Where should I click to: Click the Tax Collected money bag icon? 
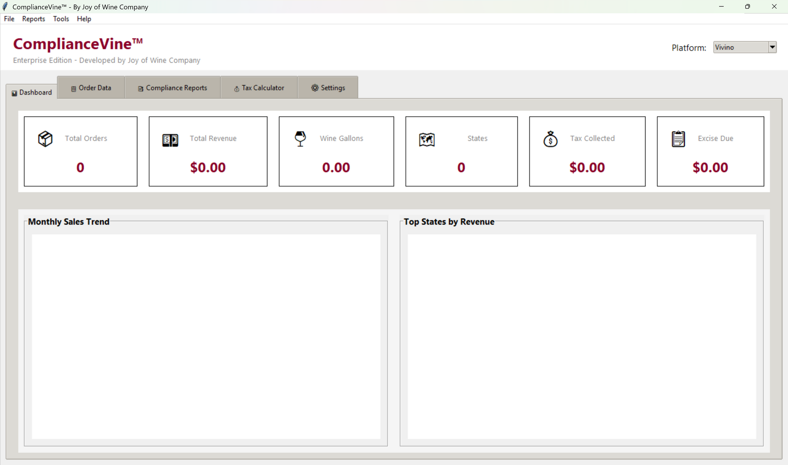point(550,139)
